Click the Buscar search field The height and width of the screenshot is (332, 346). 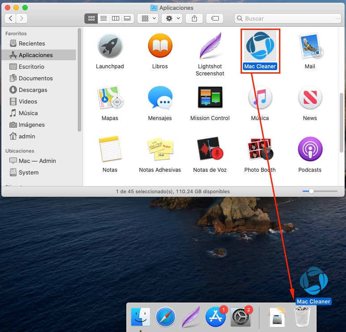coord(288,18)
